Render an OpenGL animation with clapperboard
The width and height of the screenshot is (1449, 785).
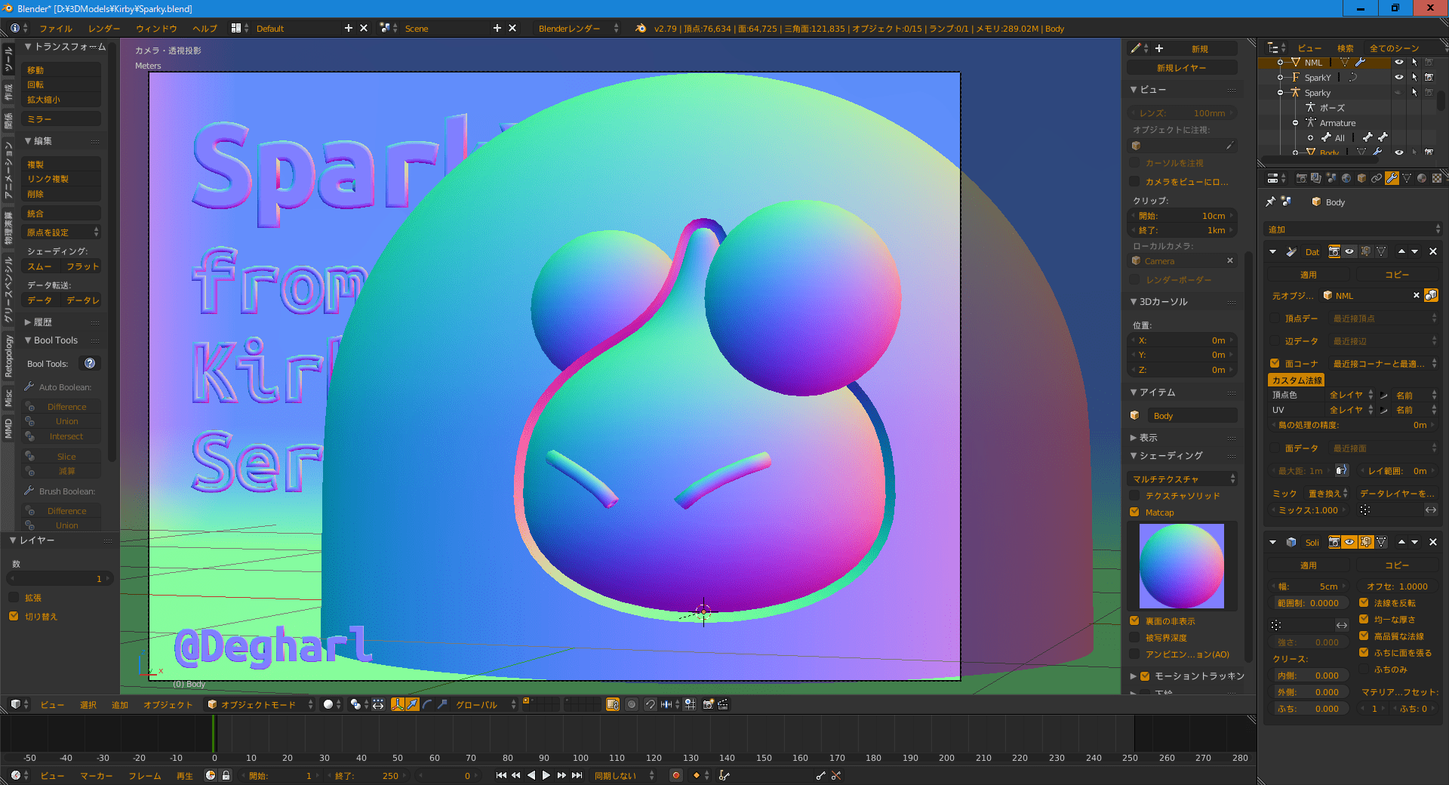pos(723,704)
